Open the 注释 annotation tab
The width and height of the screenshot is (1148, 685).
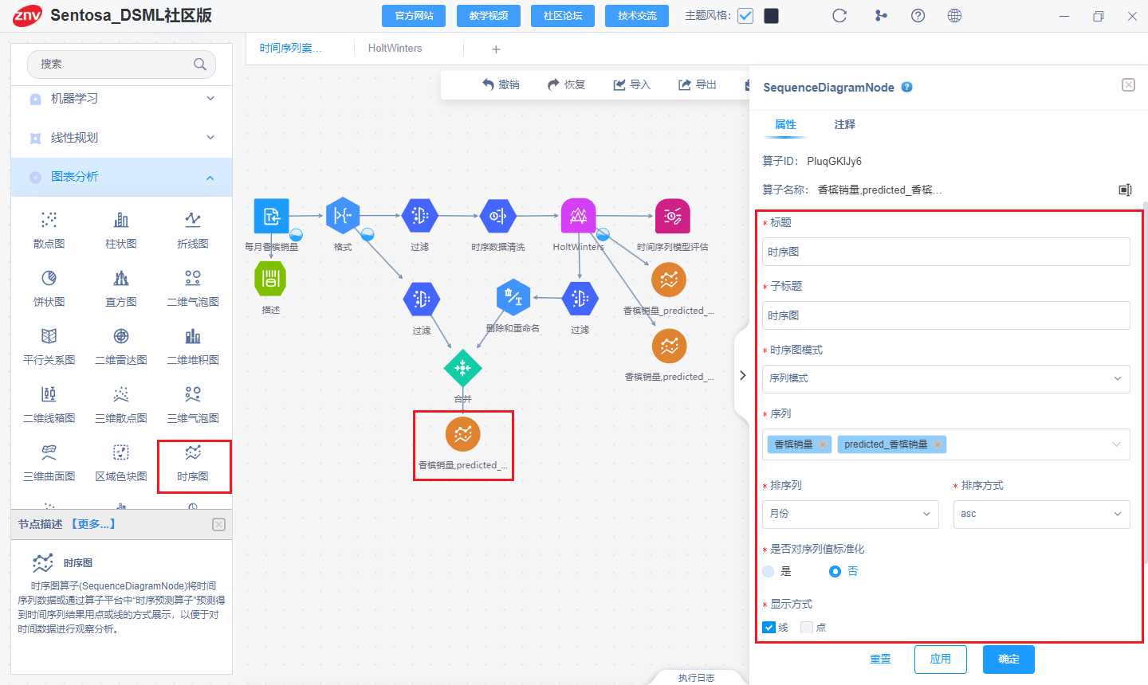coord(844,124)
